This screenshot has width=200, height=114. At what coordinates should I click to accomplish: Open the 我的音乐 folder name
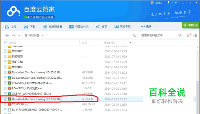17,67
